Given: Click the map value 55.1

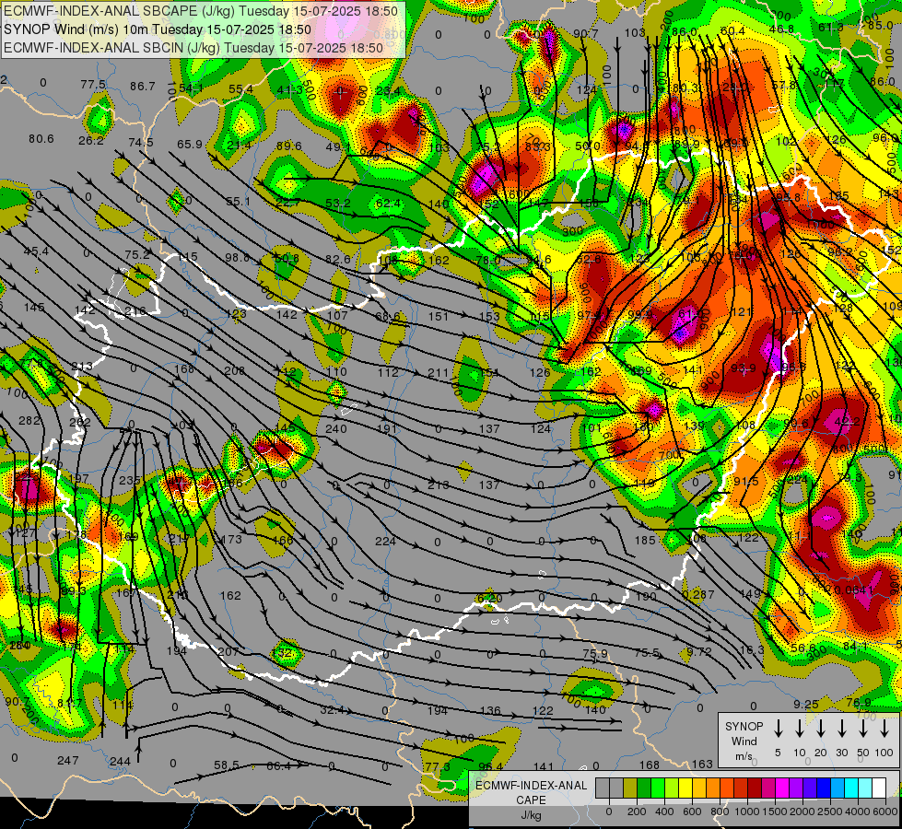Looking at the screenshot, I should point(238,202).
